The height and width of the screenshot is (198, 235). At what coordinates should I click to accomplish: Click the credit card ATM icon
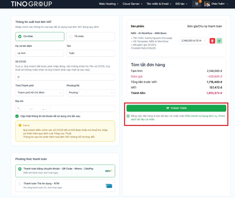point(109,185)
